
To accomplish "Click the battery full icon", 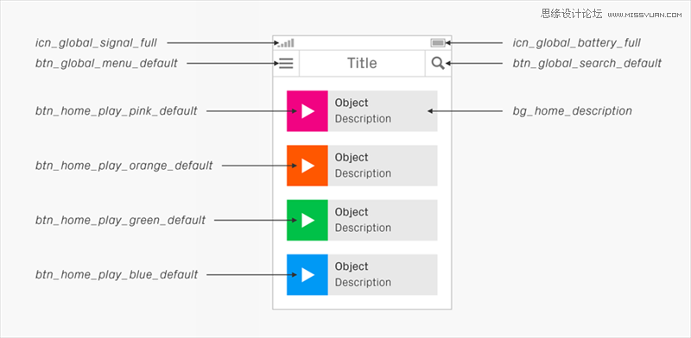I will pos(438,43).
